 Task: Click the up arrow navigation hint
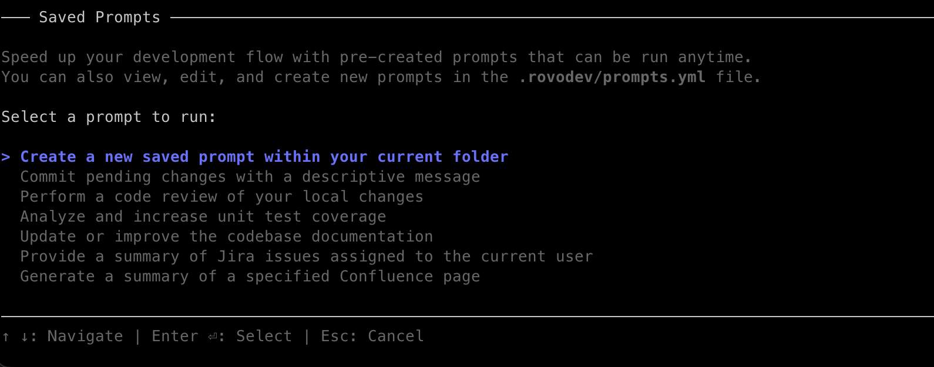(x=6, y=337)
